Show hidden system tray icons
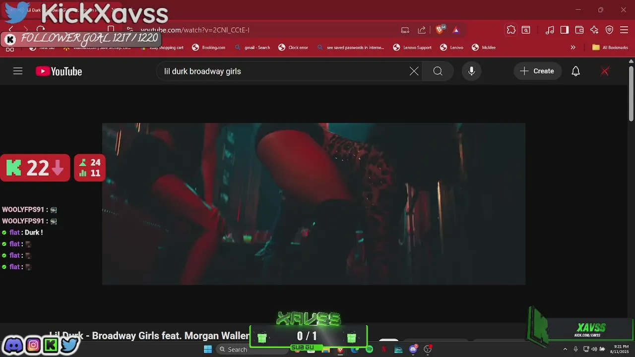 [x=565, y=350]
